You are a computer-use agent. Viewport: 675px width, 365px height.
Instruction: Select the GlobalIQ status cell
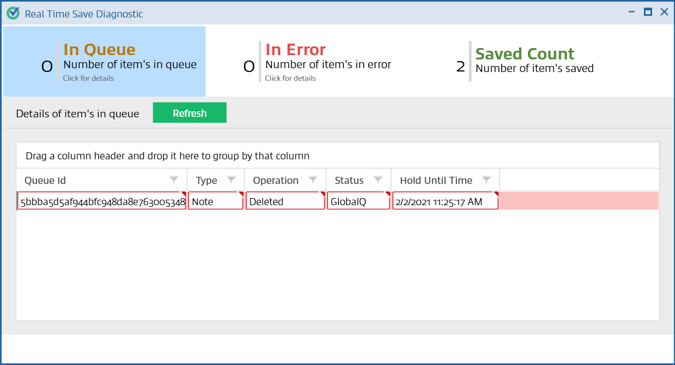coord(358,201)
